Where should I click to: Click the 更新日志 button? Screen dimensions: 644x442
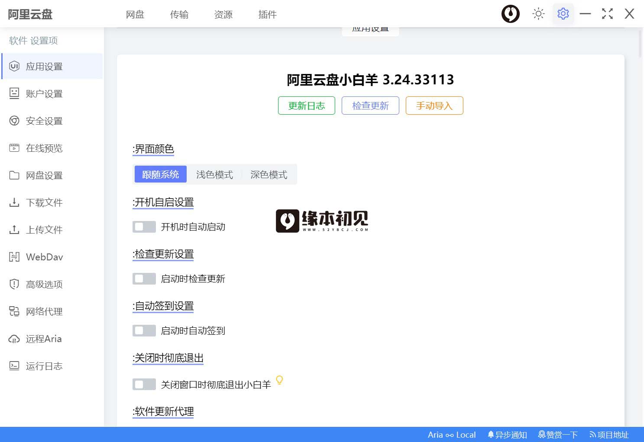[307, 106]
